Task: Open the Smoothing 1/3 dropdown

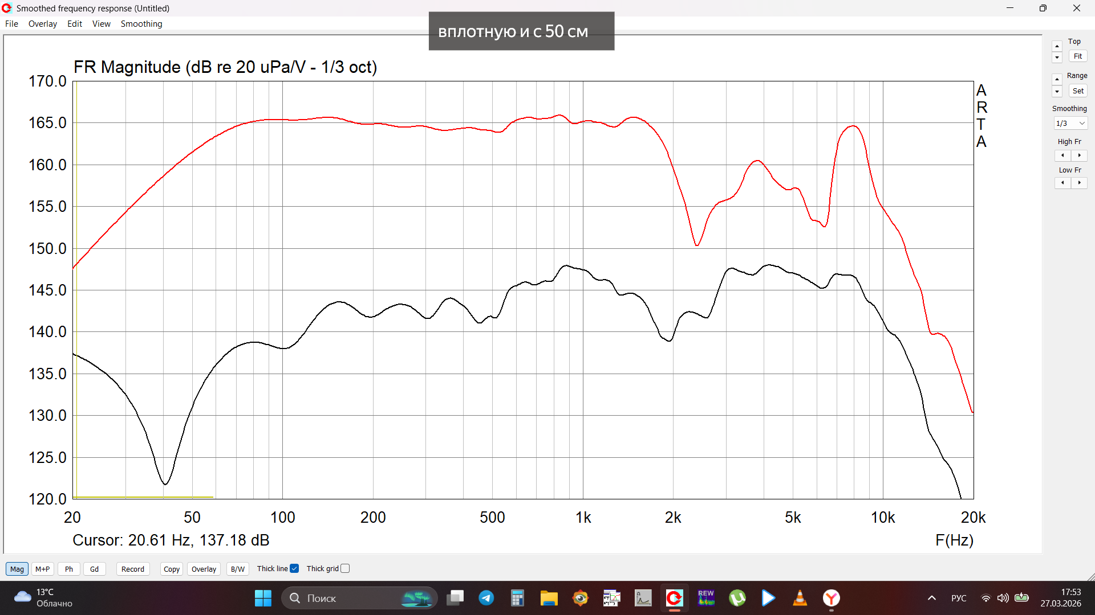Action: click(1070, 124)
